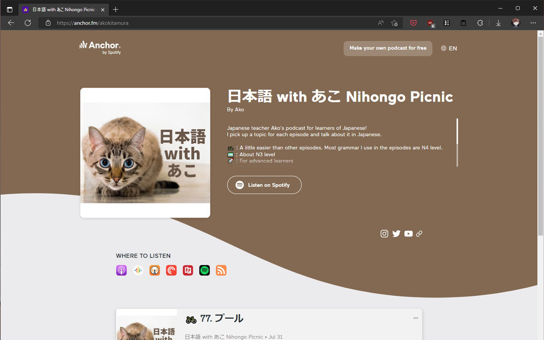Viewport: 544px width, 340px height.
Task: Visit the podcast's Instagram profile
Action: click(x=384, y=233)
